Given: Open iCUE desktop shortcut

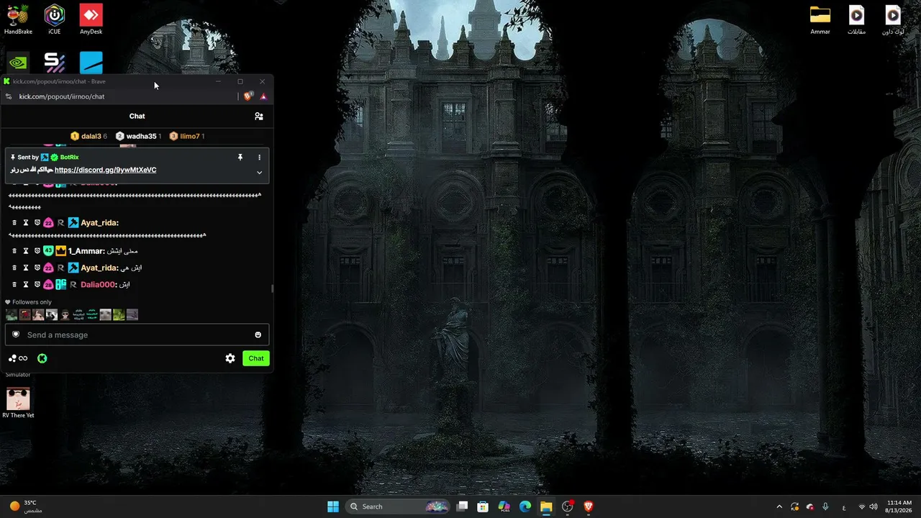Looking at the screenshot, I should (55, 19).
